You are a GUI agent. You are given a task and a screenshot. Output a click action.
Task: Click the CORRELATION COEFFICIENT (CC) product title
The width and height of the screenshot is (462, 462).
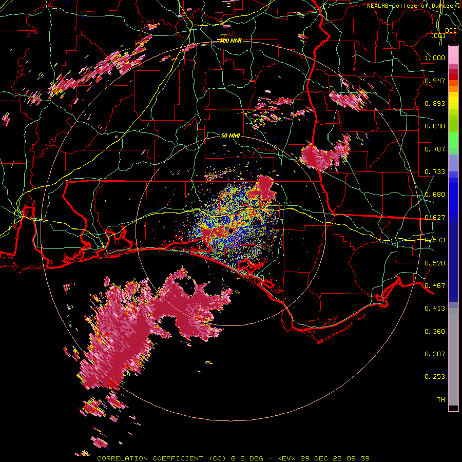click(162, 458)
